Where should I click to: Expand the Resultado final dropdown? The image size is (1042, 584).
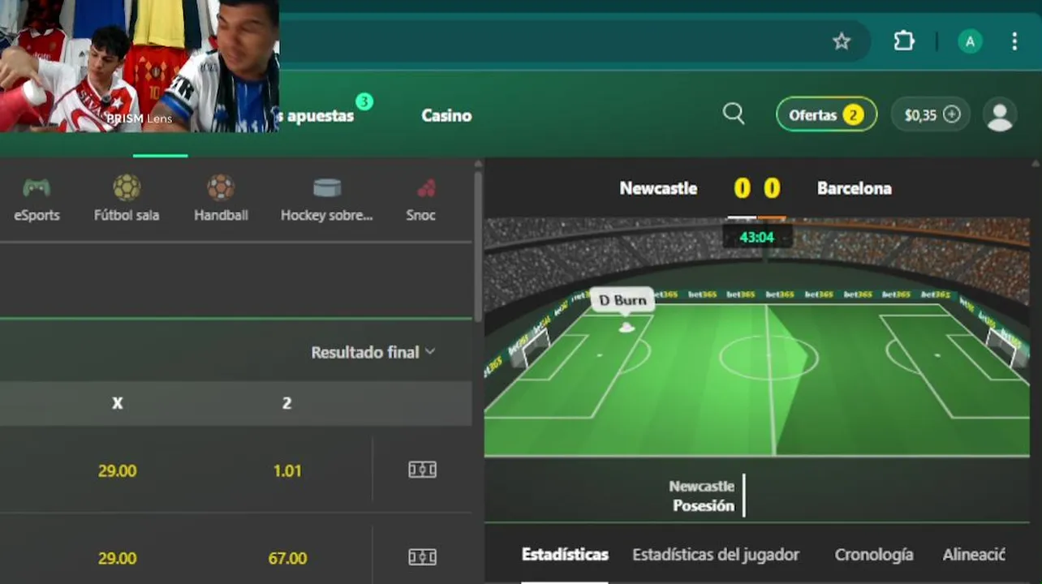pos(373,352)
